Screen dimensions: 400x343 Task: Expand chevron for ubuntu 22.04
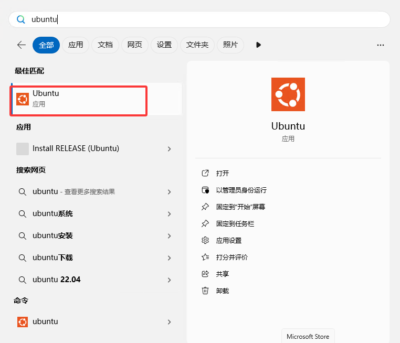pos(169,280)
